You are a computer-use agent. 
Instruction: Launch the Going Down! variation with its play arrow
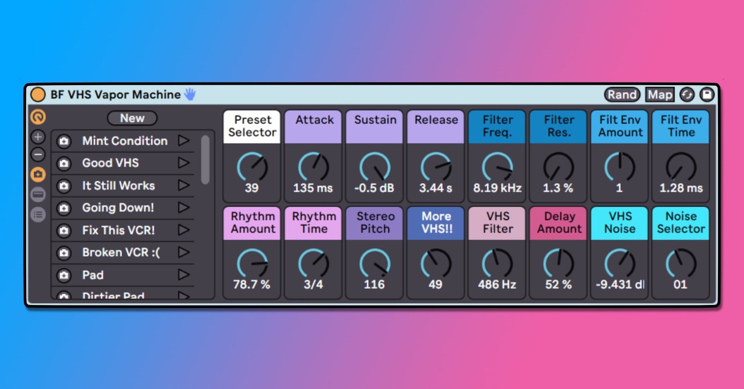pos(184,207)
